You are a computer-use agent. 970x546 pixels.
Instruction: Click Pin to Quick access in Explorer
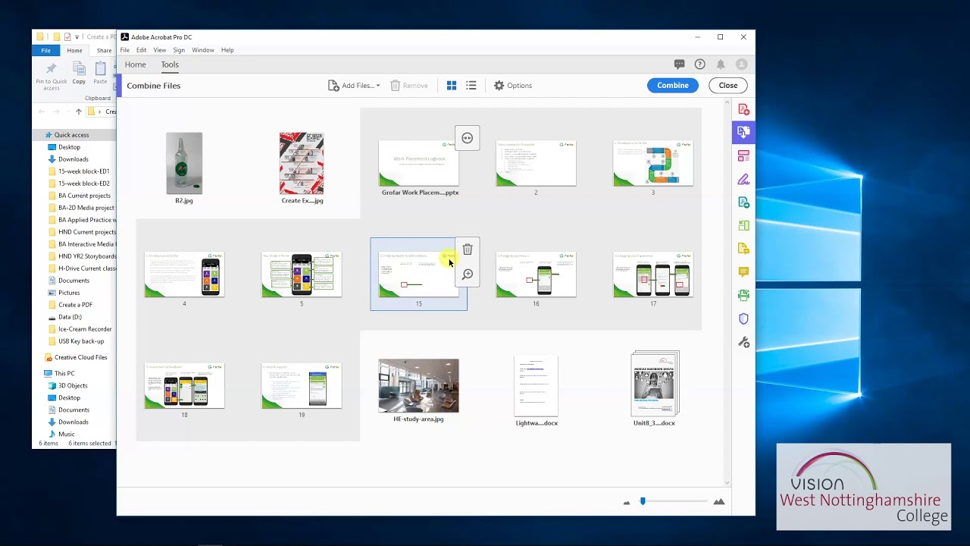(x=52, y=76)
